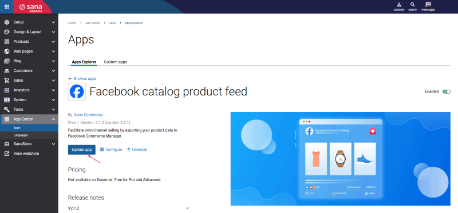Open the apps grid launcher icon
The width and height of the screenshot is (458, 213).
pyautogui.click(x=6, y=7)
